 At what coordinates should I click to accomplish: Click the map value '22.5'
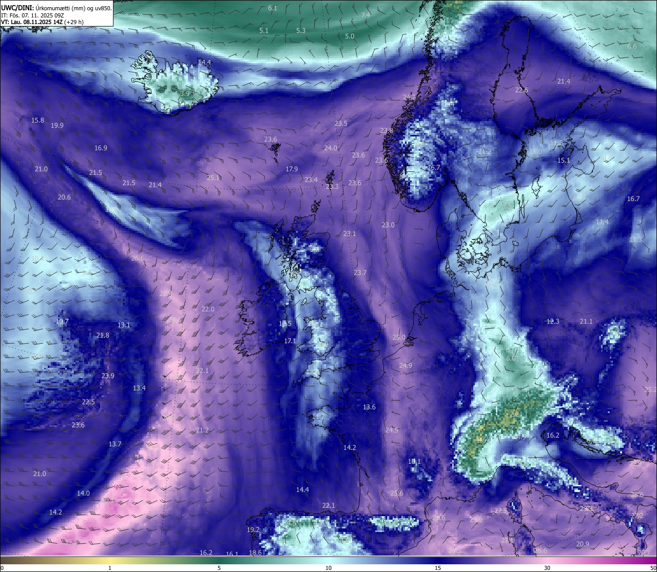click(x=88, y=402)
